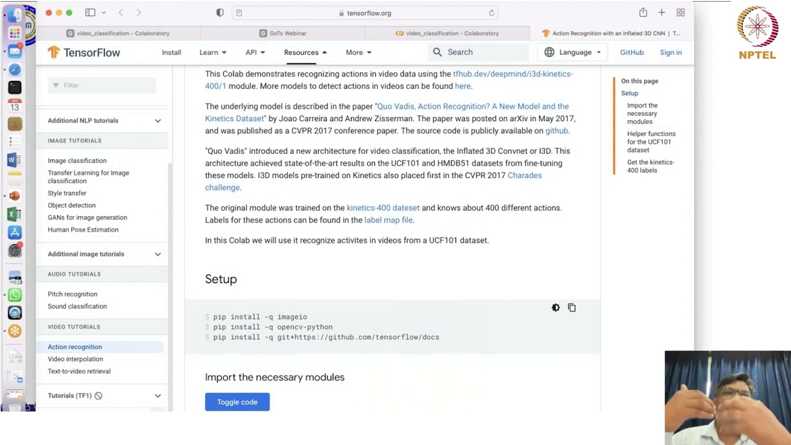Open Style transfer tutorial
The height and width of the screenshot is (445, 791).
[67, 193]
